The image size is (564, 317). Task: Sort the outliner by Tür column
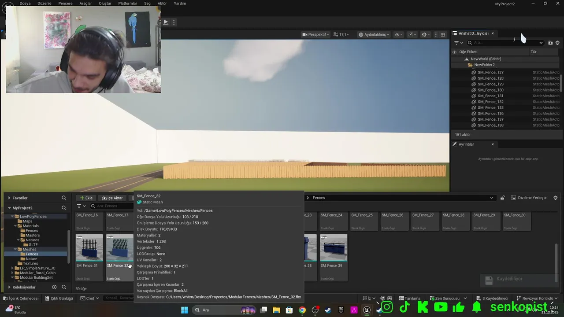coord(534,52)
